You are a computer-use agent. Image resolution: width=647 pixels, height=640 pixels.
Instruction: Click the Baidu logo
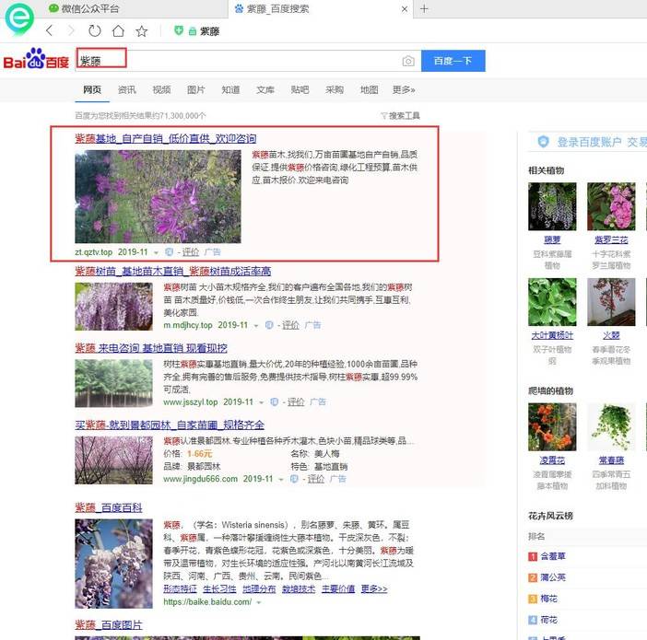(36, 61)
